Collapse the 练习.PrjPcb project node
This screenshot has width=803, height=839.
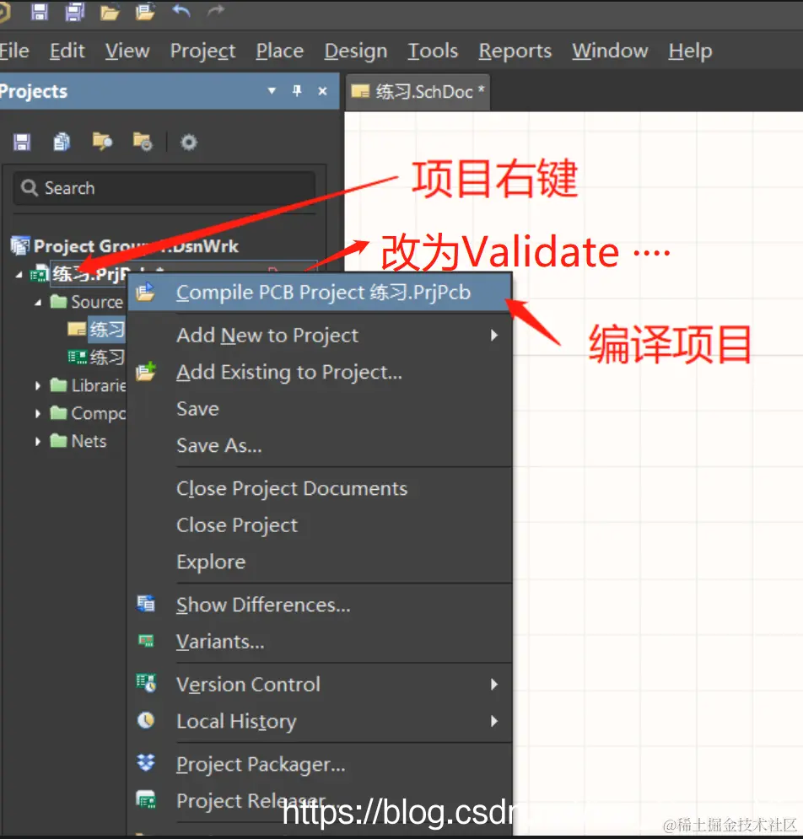(x=19, y=275)
